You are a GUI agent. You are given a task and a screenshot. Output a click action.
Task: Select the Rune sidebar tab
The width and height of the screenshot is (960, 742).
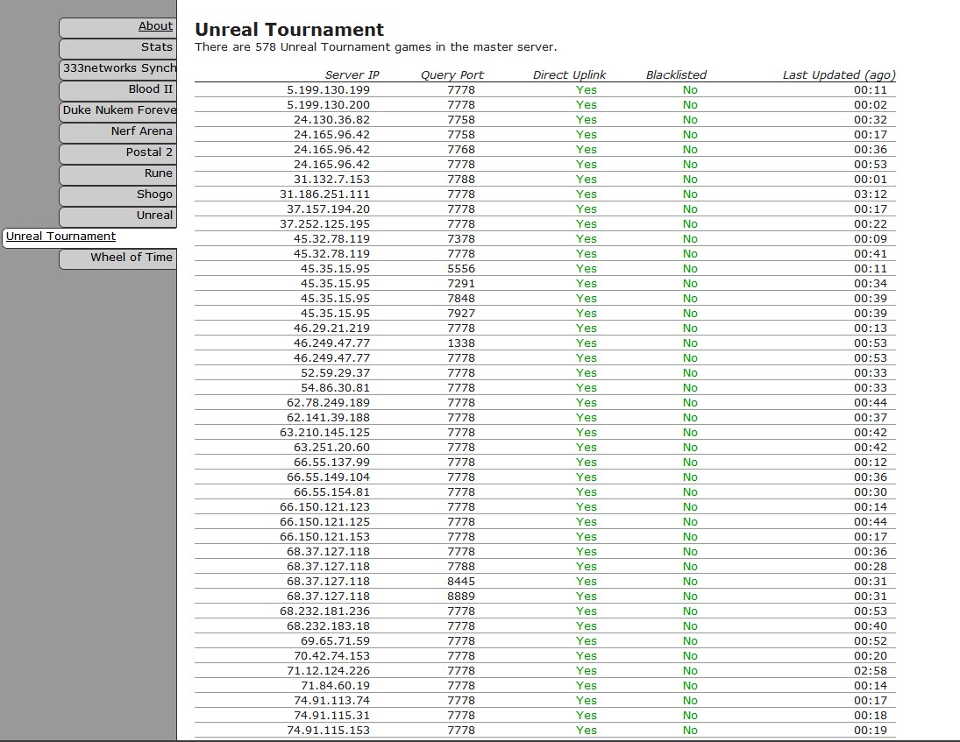pyautogui.click(x=118, y=173)
